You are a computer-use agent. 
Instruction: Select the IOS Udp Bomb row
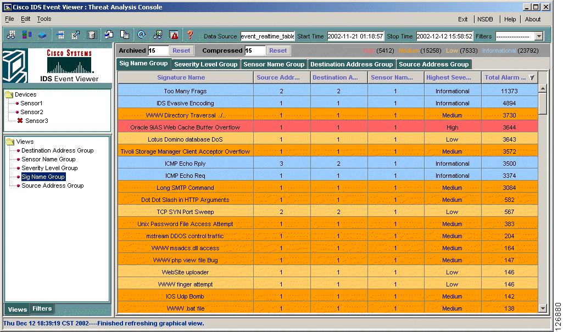click(x=328, y=296)
